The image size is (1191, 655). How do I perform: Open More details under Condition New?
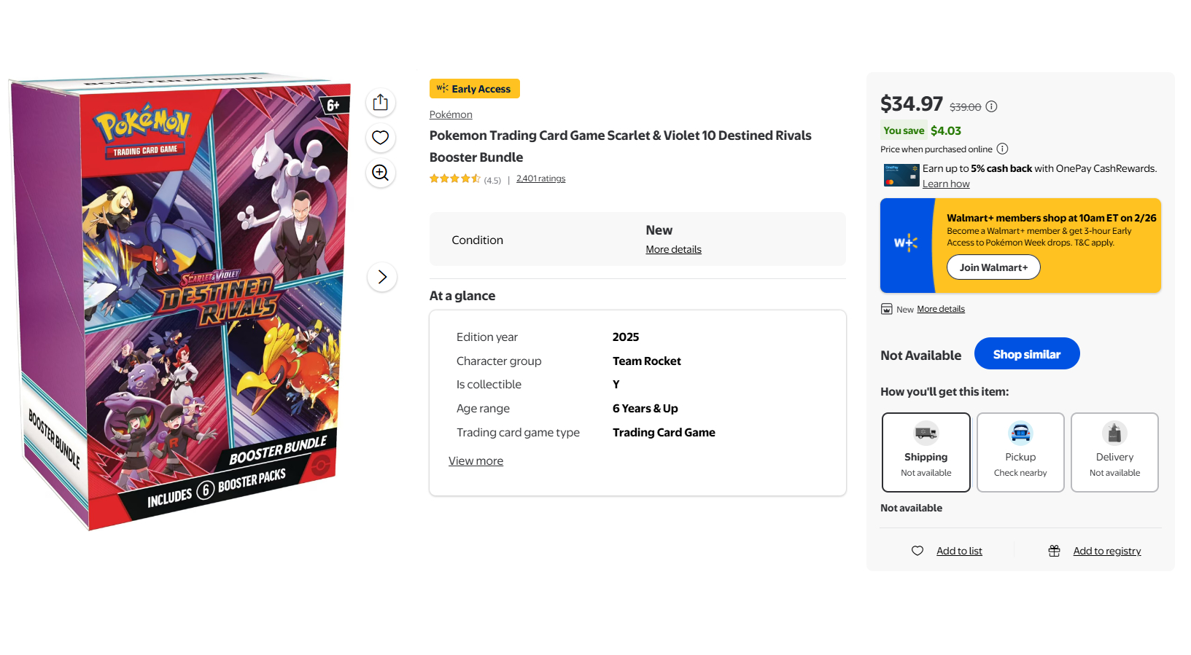click(673, 249)
